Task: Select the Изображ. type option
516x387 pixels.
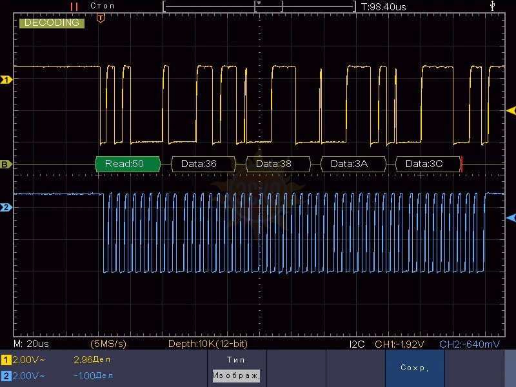Action: 236,375
